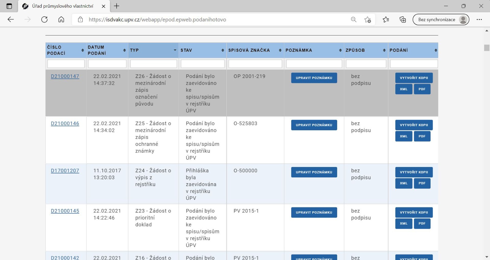
Task: Go to browser home page icon
Action: click(x=61, y=20)
